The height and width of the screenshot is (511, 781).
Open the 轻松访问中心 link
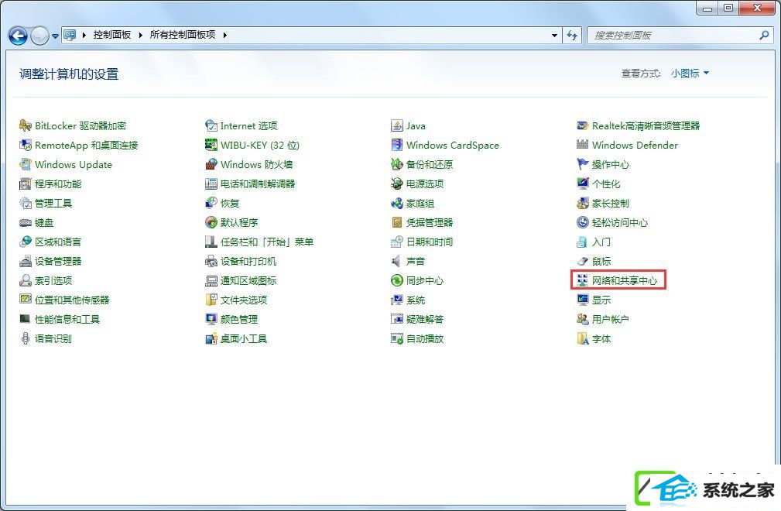coord(620,223)
